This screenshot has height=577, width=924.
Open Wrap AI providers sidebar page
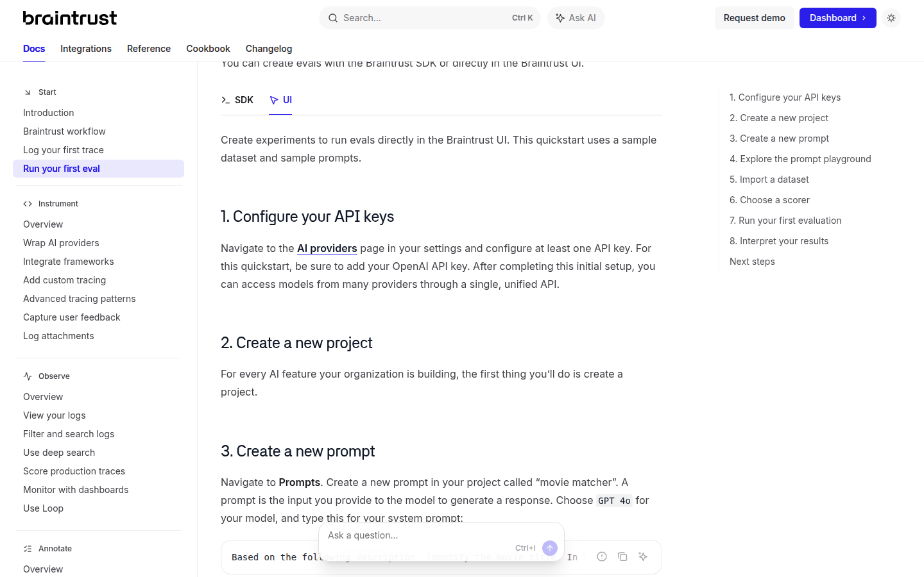pyautogui.click(x=61, y=243)
